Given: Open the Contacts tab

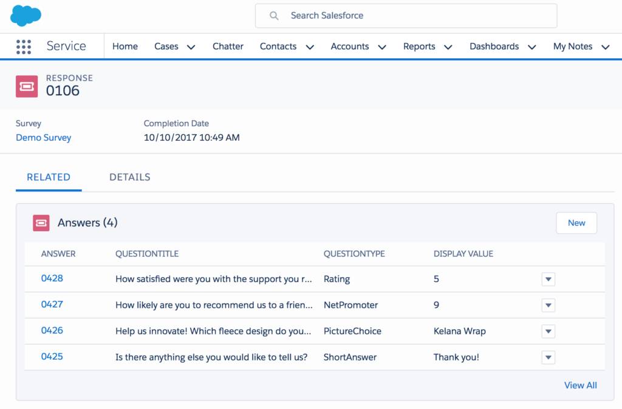Looking at the screenshot, I should tap(278, 46).
